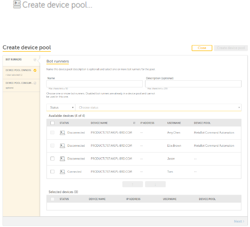Click the Description (optional) text field

point(193,83)
